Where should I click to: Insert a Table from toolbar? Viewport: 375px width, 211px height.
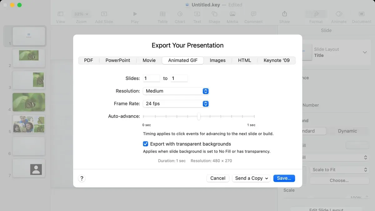(162, 14)
